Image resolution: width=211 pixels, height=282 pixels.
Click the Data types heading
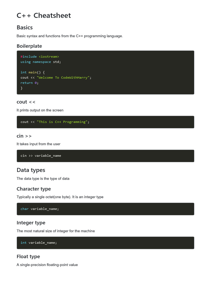31,170
